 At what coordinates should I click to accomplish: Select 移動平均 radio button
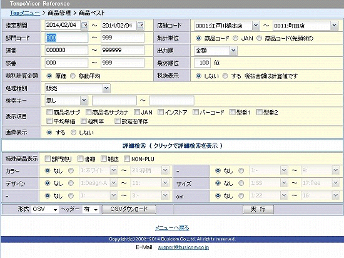[x=73, y=76]
